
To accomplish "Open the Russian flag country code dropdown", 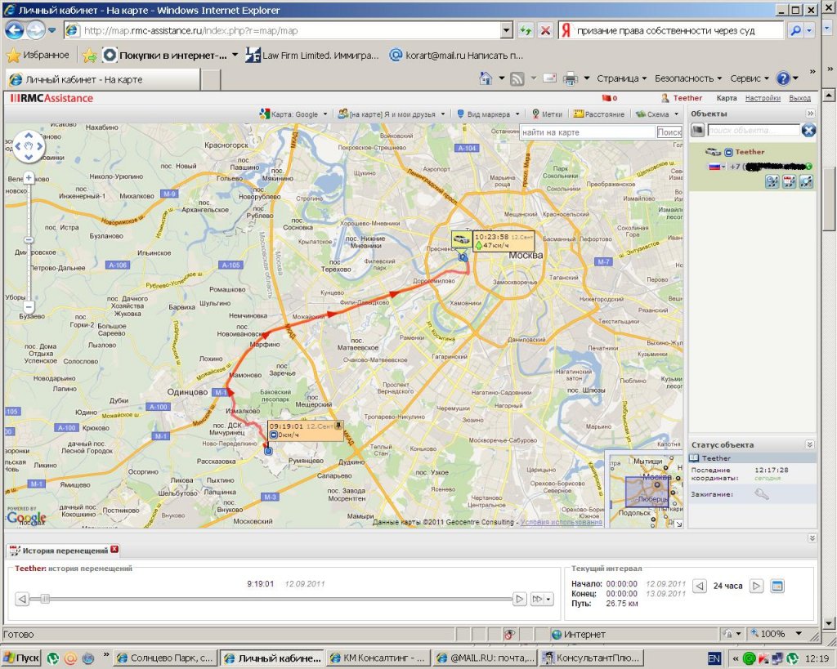I will click(717, 167).
